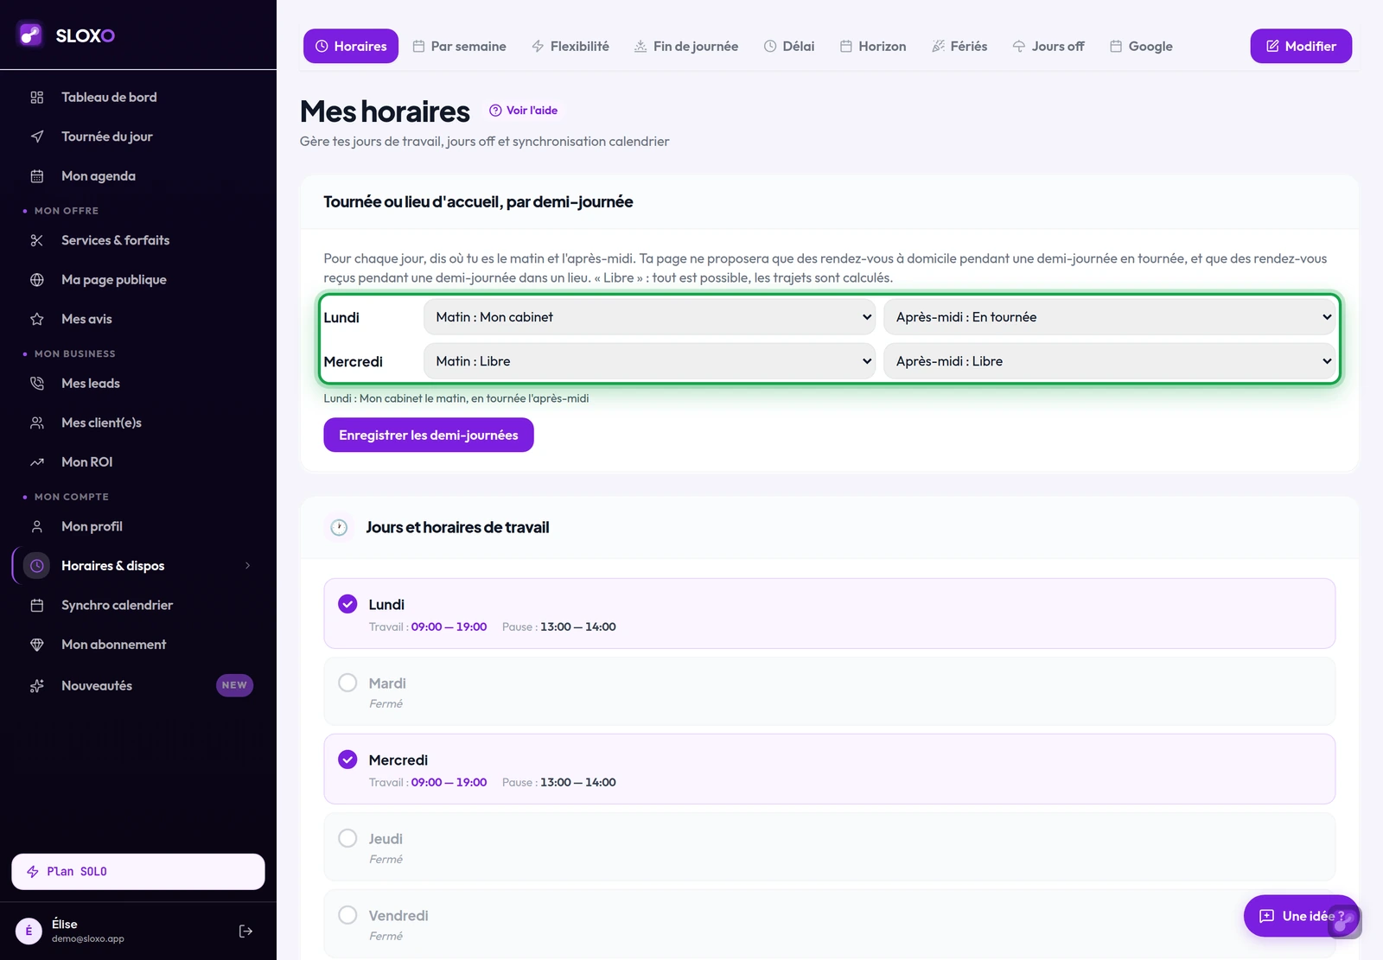
Task: Click the Mon abonnement diamond icon
Action: coord(37,645)
